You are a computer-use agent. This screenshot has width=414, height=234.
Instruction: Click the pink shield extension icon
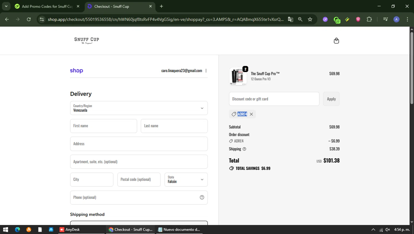pos(358,19)
